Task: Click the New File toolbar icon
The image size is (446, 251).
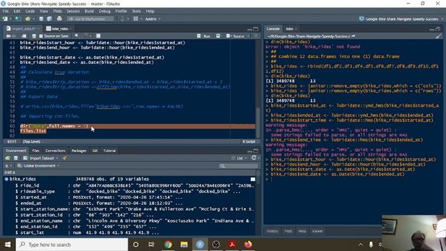Action: coord(5,19)
